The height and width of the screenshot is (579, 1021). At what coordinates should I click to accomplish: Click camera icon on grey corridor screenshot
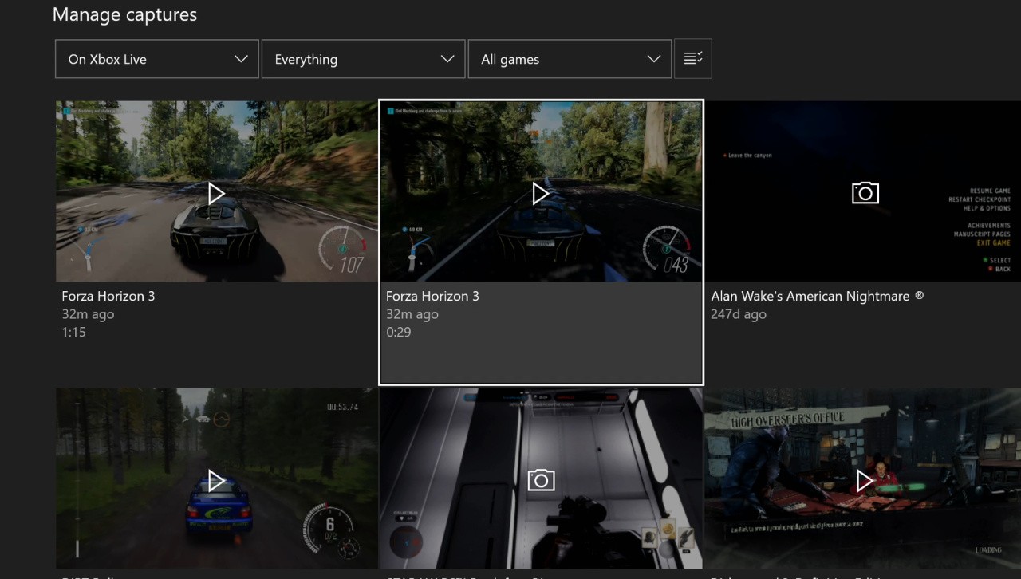point(541,480)
